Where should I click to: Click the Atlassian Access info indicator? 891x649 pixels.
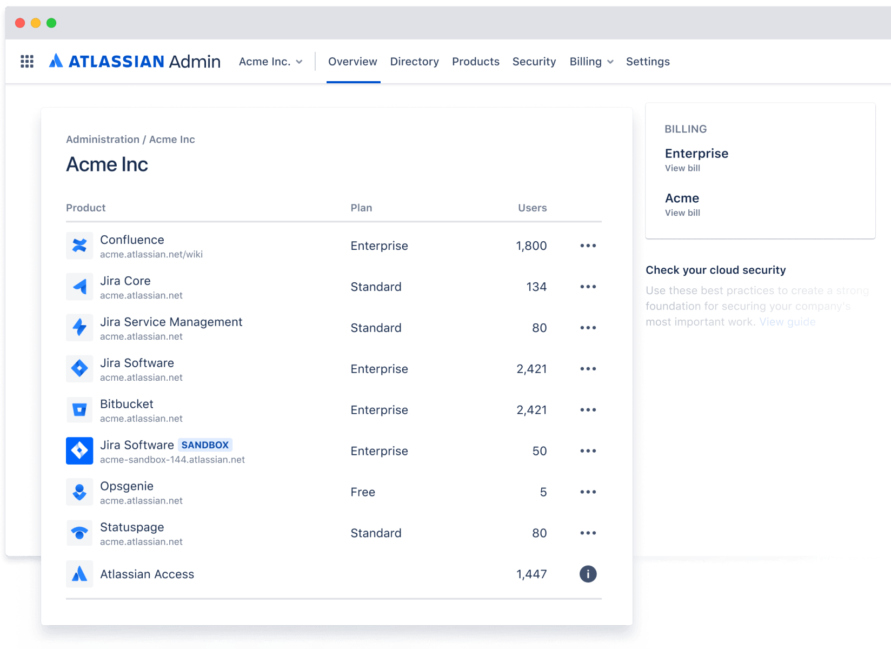pyautogui.click(x=588, y=574)
